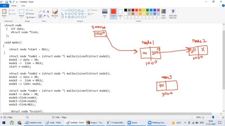225x126 pixels.
Task: Open loops.c taskbar window
Action: pyautogui.click(x=95, y=122)
